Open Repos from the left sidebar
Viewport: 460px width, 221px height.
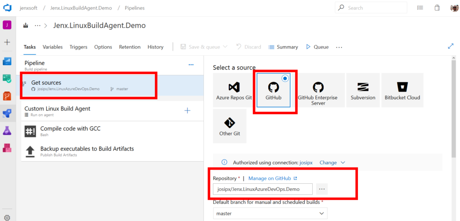point(7,96)
